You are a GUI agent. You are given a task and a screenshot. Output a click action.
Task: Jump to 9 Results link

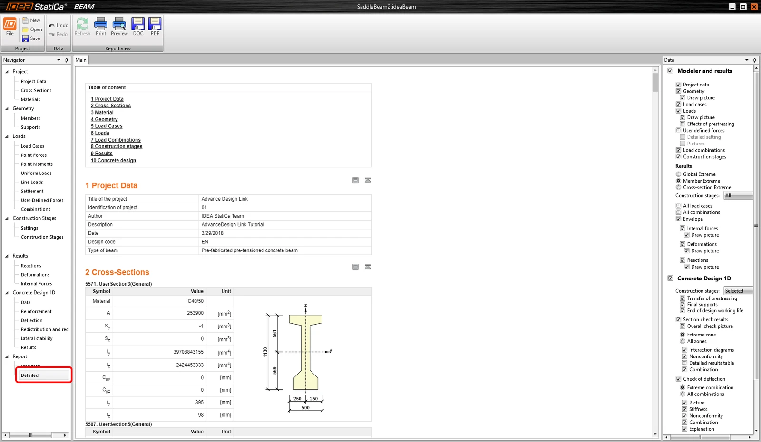pyautogui.click(x=102, y=154)
